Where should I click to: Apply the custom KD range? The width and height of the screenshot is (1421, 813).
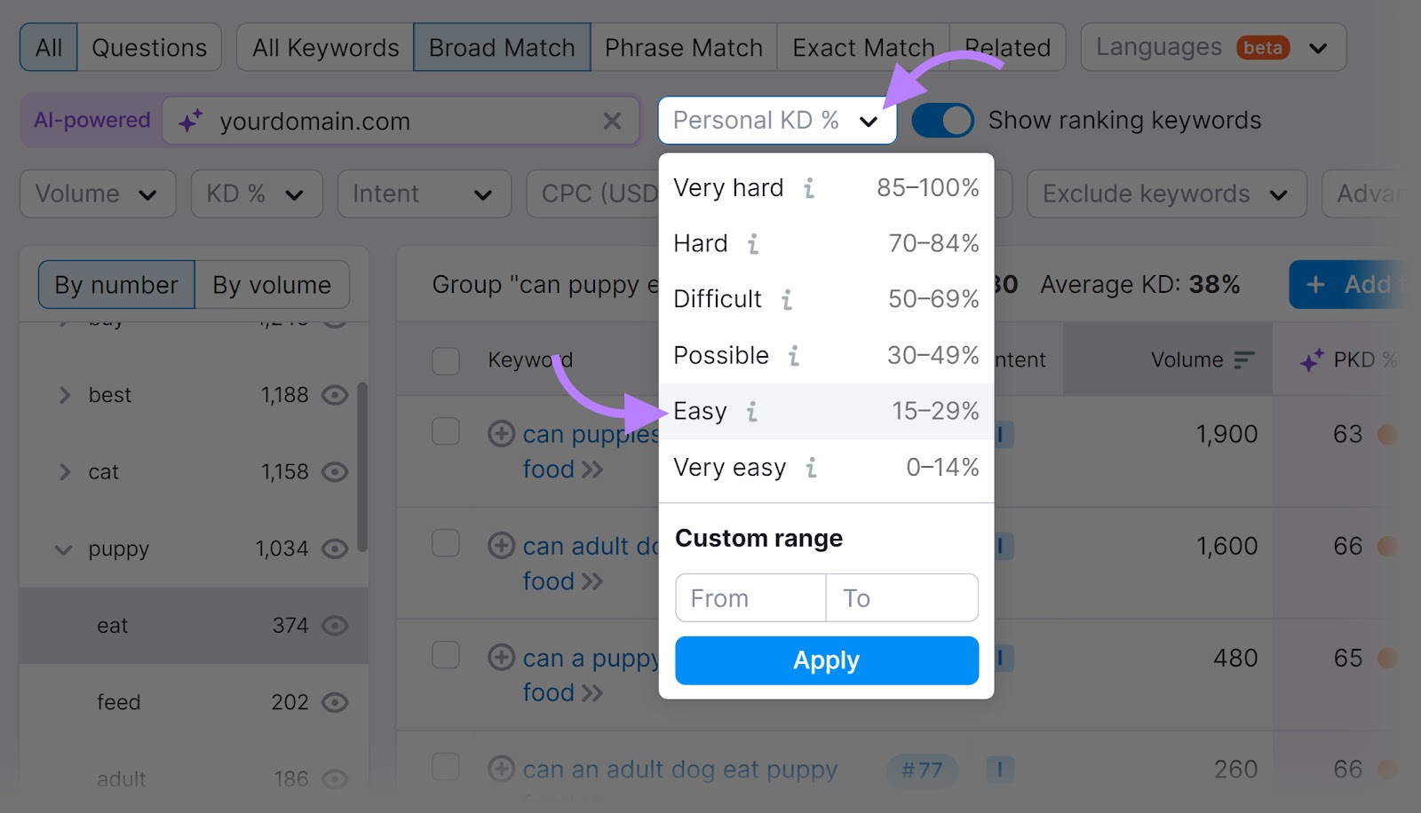(x=826, y=659)
